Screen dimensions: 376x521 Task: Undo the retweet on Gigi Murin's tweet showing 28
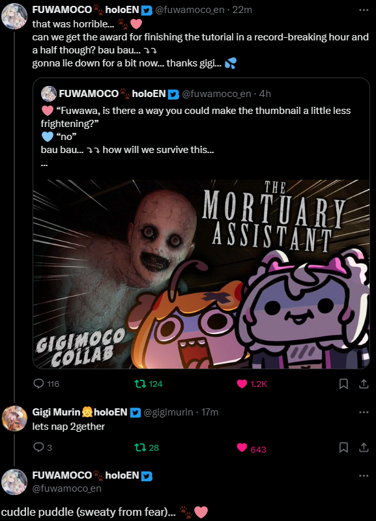coord(147,447)
